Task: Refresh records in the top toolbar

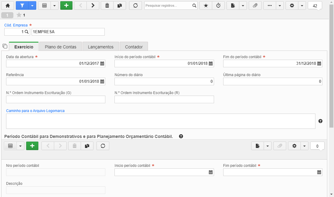Action: click(135, 5)
